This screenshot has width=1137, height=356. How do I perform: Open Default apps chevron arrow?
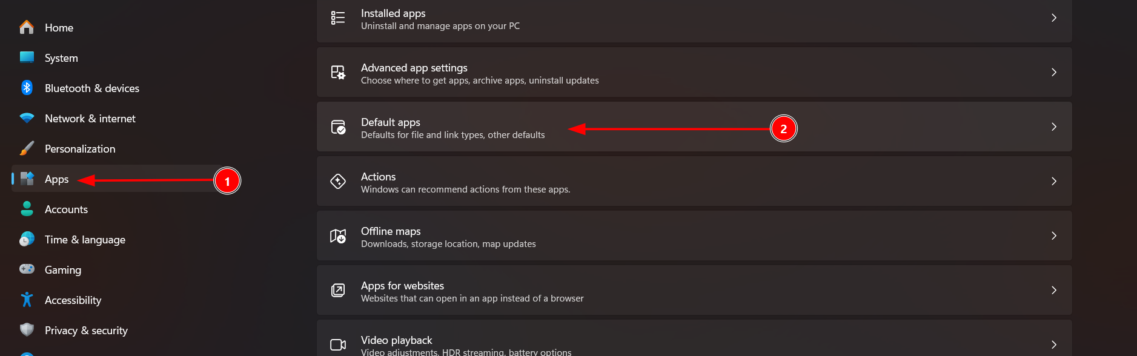click(x=1053, y=127)
